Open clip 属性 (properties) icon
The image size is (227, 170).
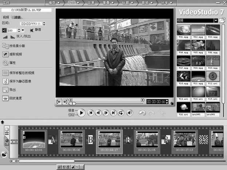(x=5, y=62)
